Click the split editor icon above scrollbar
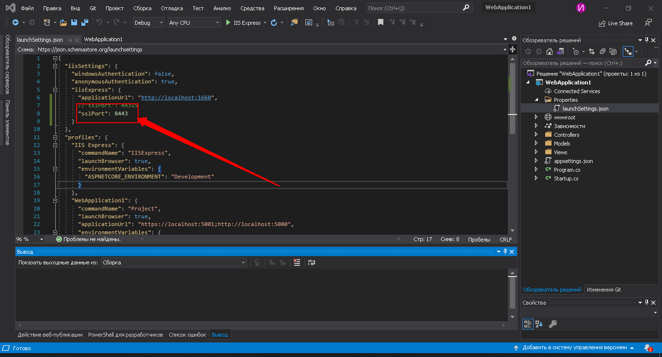Viewport: 662px width, 357px height. [513, 49]
